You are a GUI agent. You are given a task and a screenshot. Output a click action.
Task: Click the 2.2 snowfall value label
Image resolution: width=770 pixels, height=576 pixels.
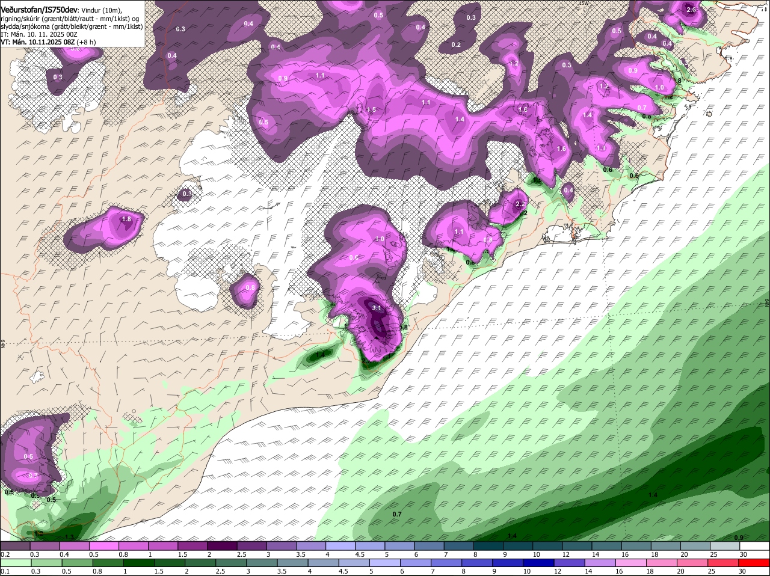tap(520, 204)
